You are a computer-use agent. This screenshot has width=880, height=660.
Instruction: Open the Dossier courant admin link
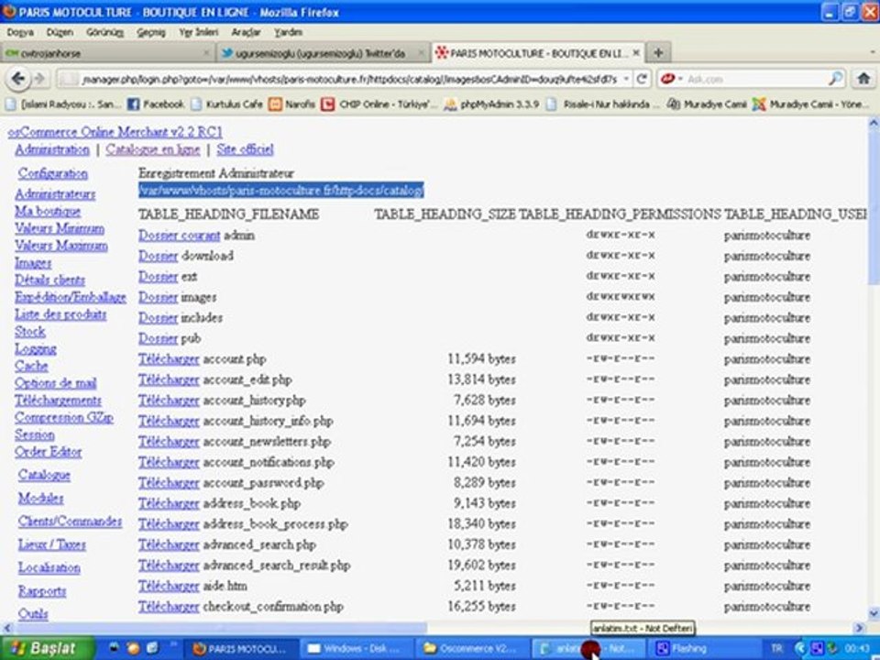[179, 236]
